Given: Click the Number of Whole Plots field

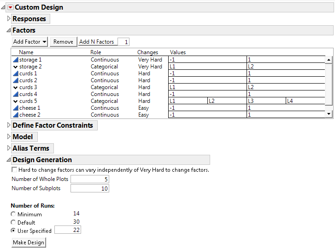Looking at the screenshot, I should coord(90,179).
